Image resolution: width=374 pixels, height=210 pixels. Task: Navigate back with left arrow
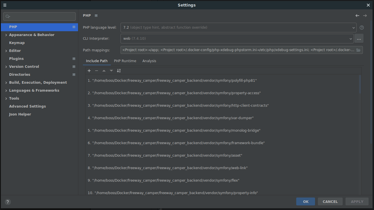357,16
